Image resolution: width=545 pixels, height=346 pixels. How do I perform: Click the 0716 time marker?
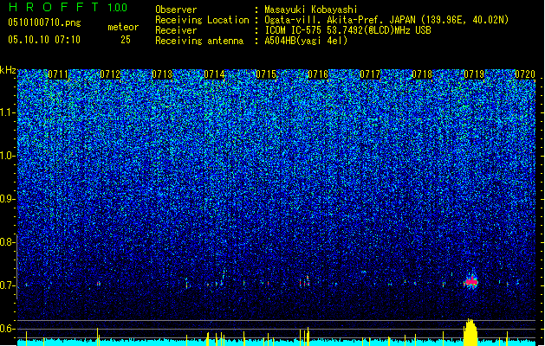[318, 74]
